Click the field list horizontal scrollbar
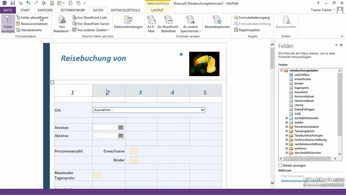The width and height of the screenshot is (346, 195). [308, 158]
